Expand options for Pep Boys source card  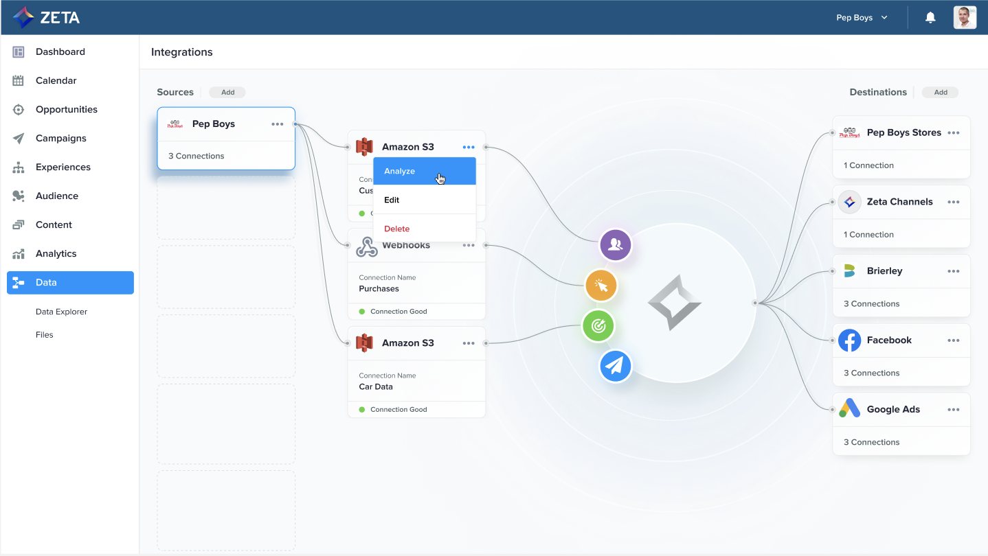pos(277,124)
